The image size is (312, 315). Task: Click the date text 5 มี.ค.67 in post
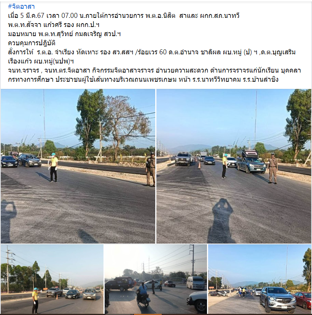33,16
